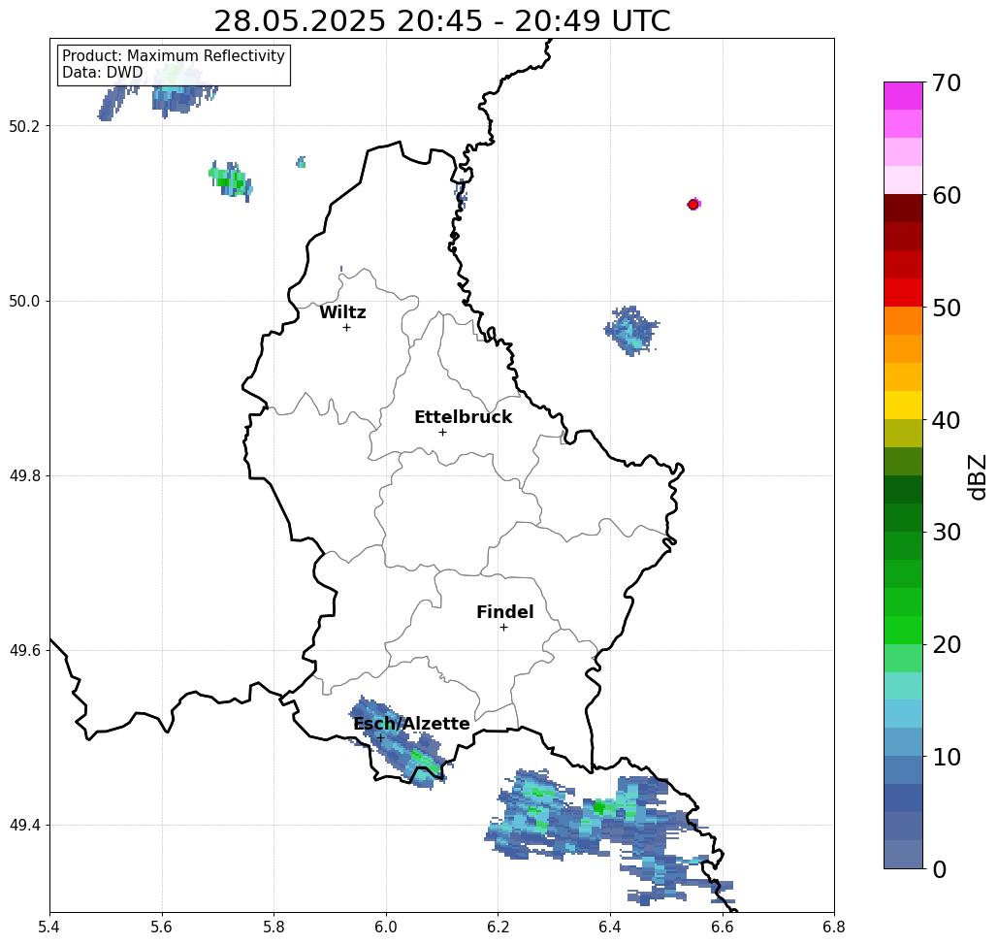Click colorbar tick label "30"
998x944 pixels.
pyautogui.click(x=947, y=533)
